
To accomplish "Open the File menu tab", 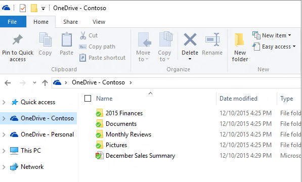I will (13, 22).
